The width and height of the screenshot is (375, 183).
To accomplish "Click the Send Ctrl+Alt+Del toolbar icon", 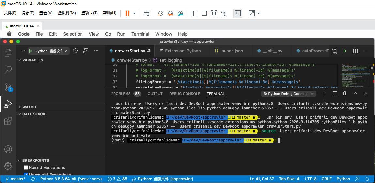I will [x=147, y=13].
